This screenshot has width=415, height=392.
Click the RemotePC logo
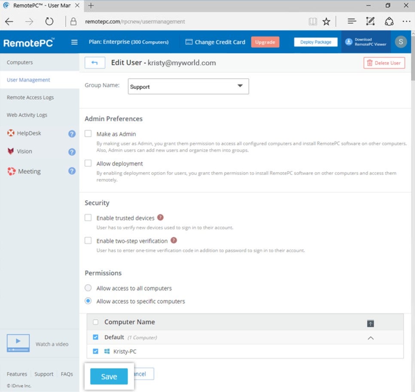[29, 43]
